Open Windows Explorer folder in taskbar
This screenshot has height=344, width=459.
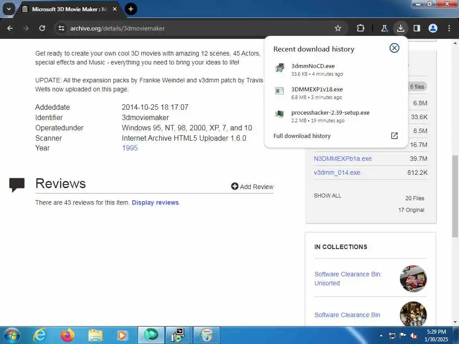(x=95, y=335)
